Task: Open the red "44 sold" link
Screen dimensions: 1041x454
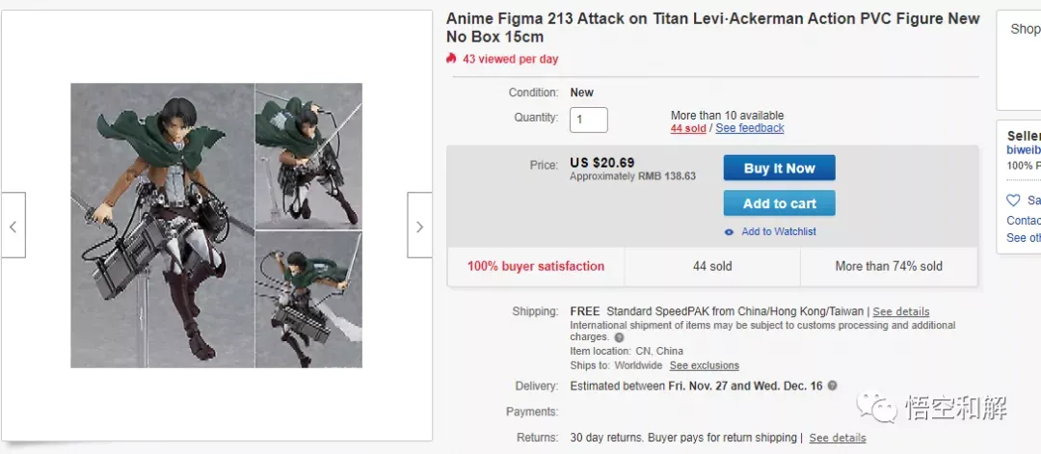Action: [x=688, y=128]
